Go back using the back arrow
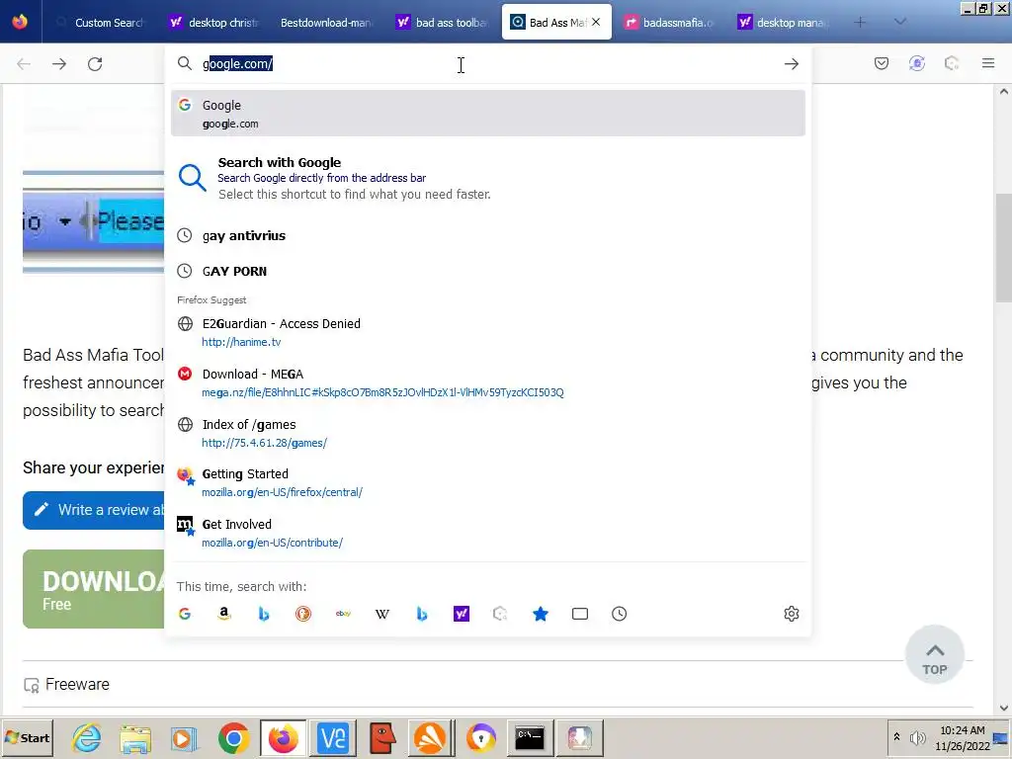This screenshot has height=759, width=1012. click(24, 64)
